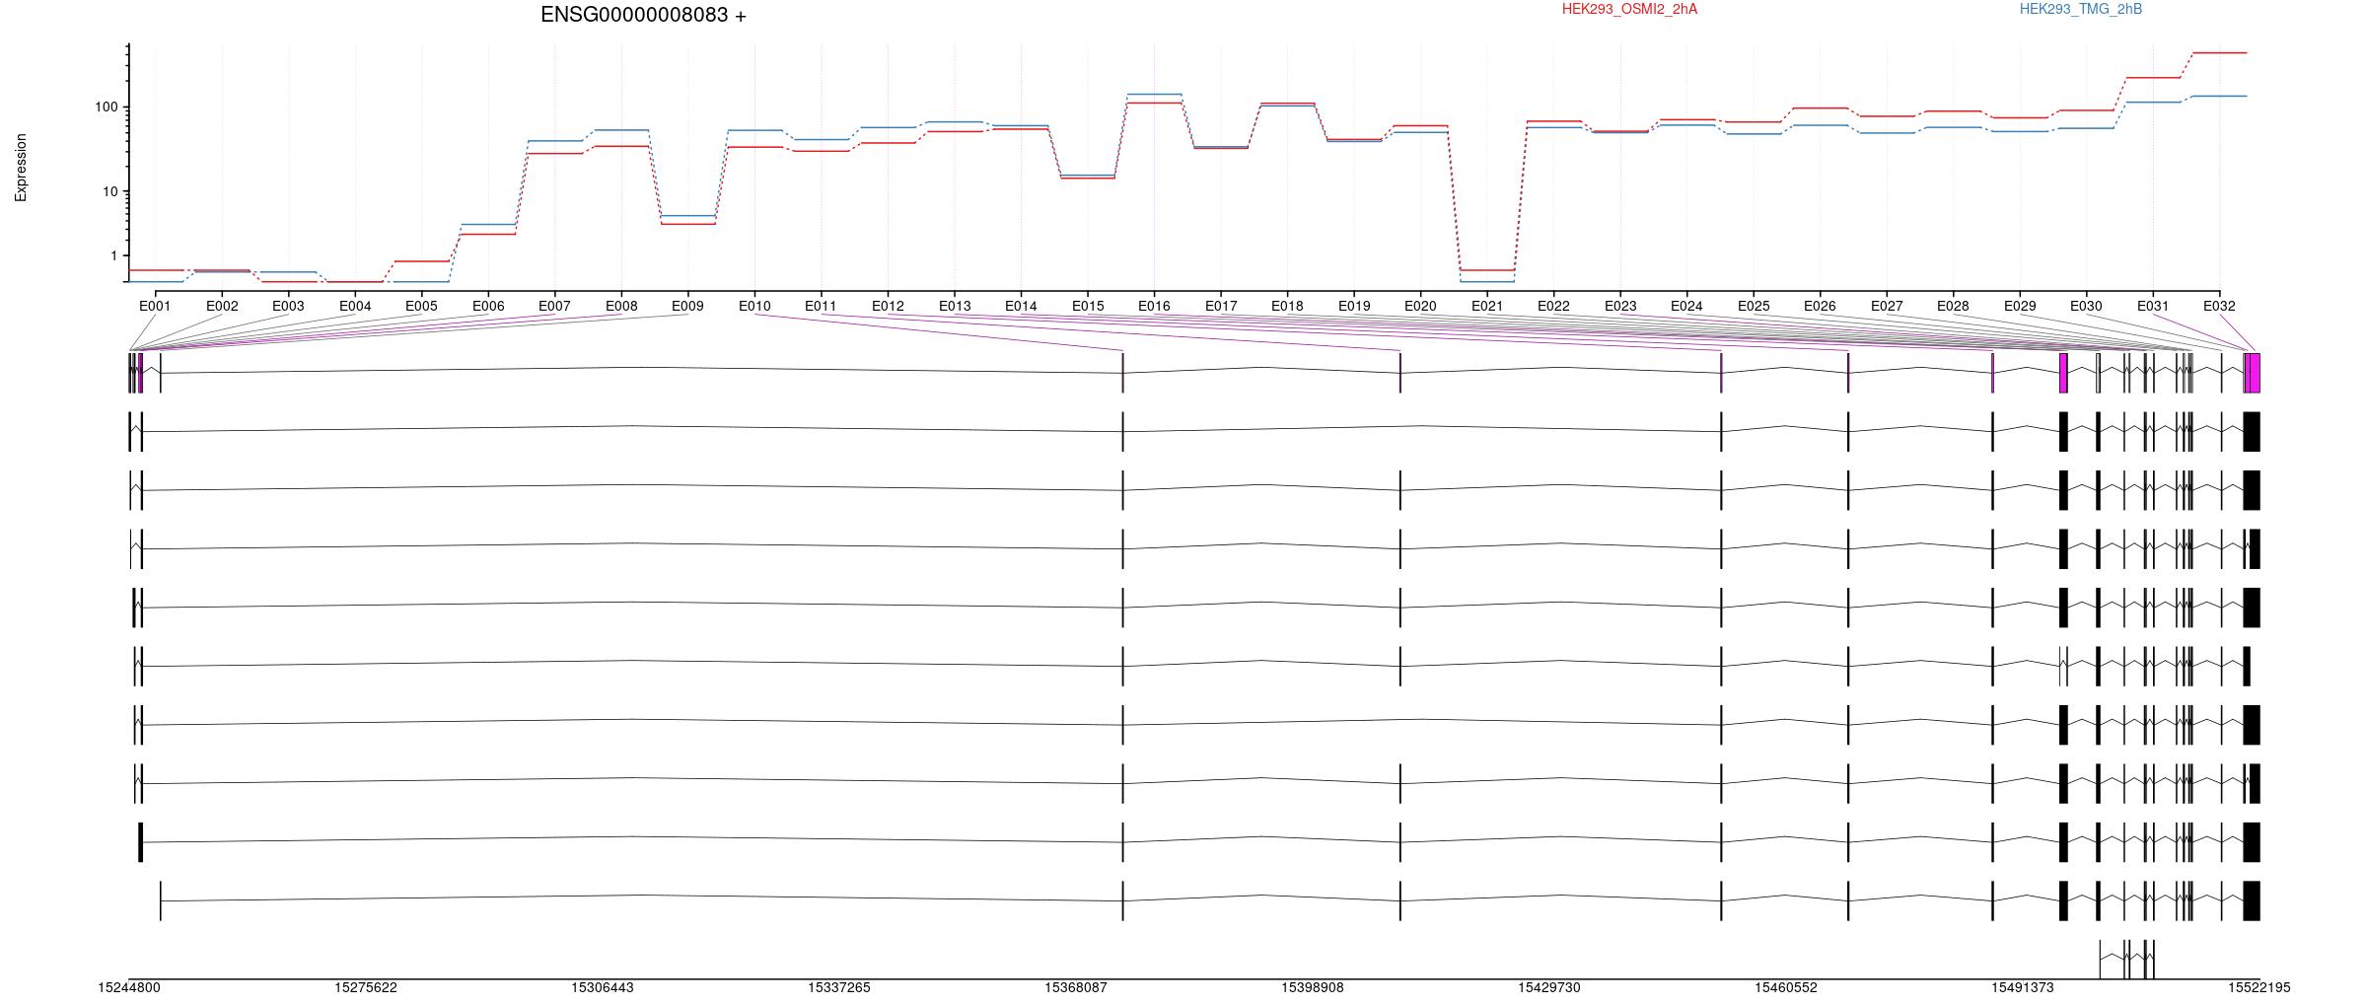Click the y-axis tick value 100
2367x1005 pixels.
[x=106, y=107]
